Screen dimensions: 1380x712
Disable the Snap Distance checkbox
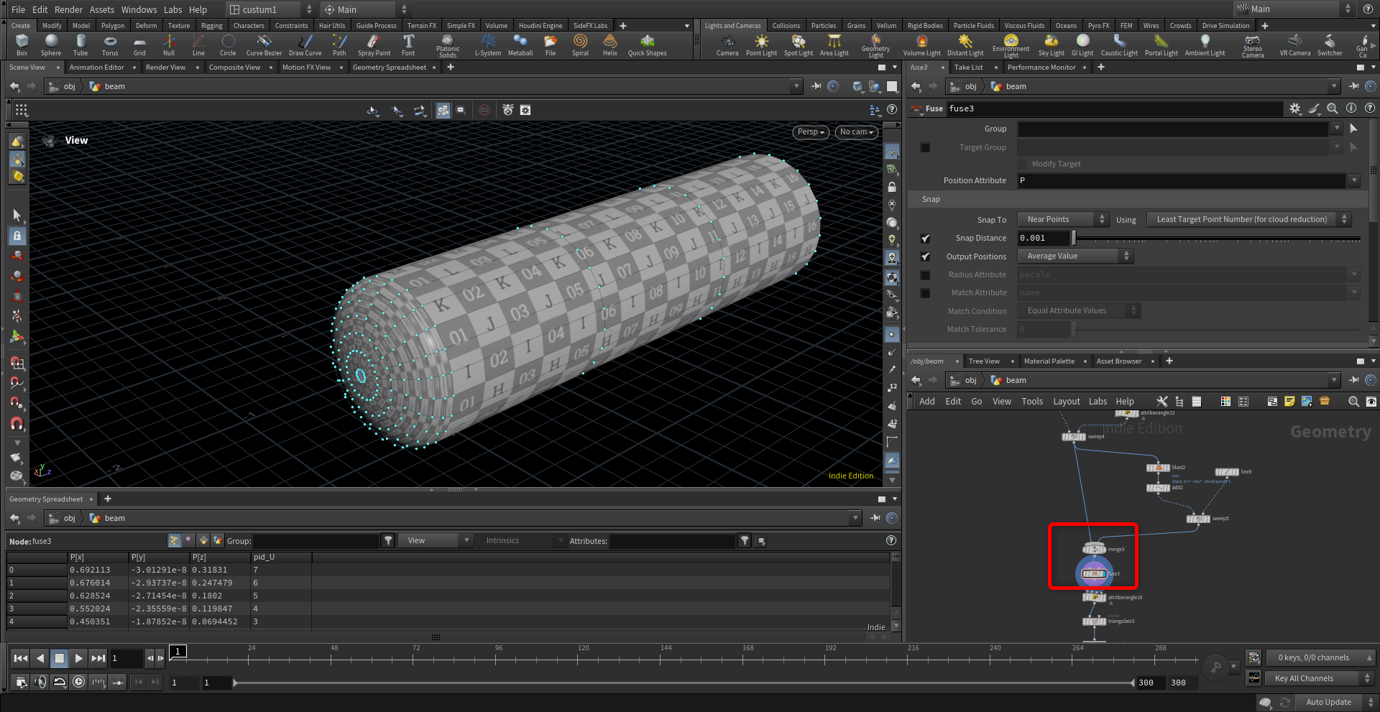926,239
